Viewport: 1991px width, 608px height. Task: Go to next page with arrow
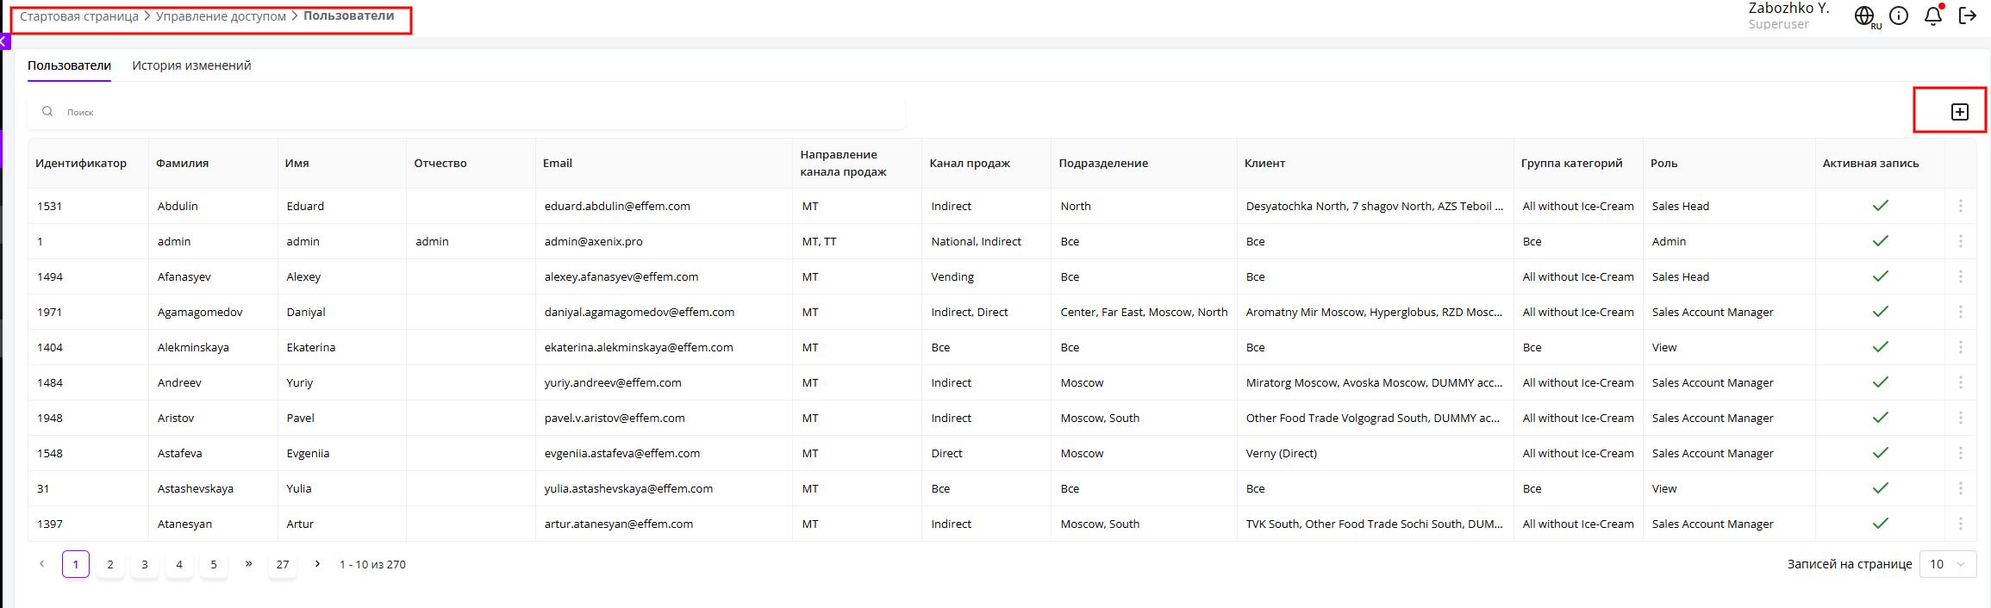[x=317, y=564]
